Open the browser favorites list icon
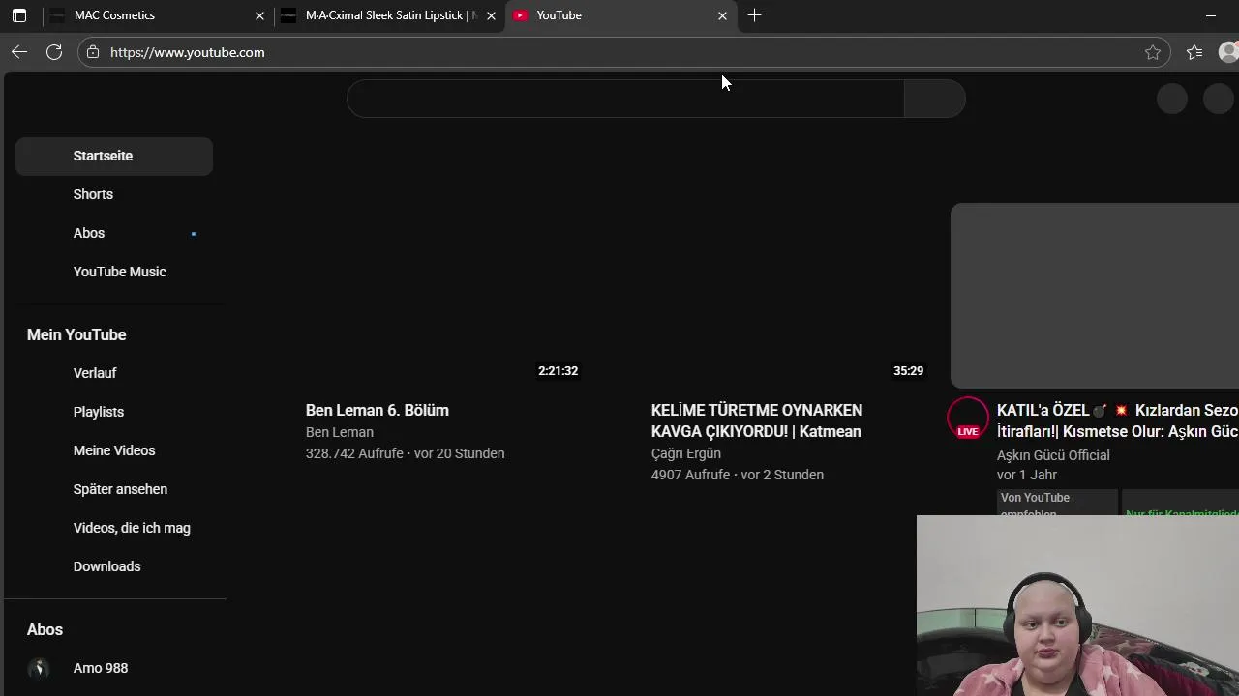The image size is (1239, 696). [1194, 52]
